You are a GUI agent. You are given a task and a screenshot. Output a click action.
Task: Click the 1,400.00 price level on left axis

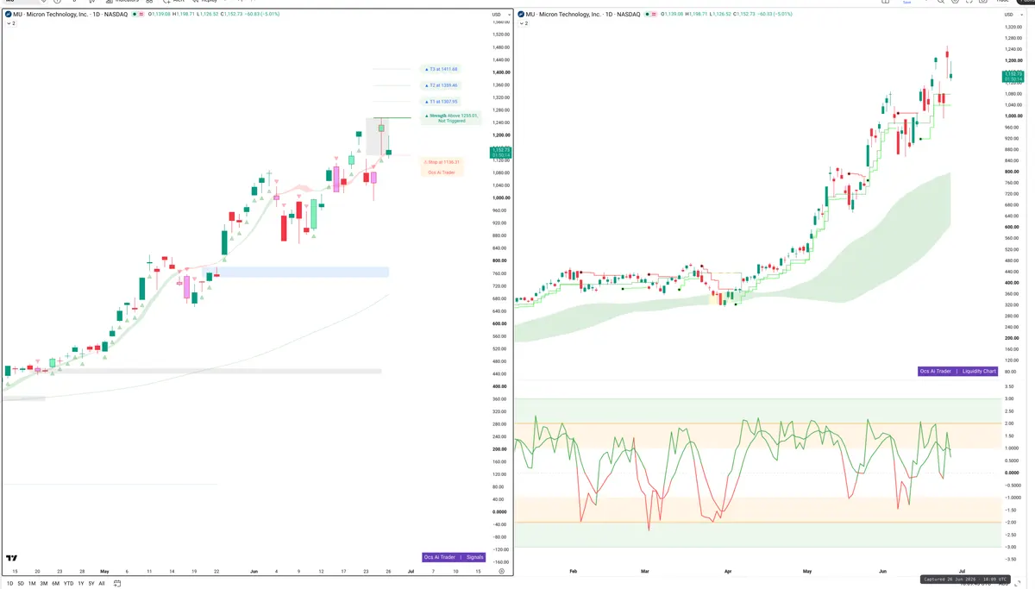(x=500, y=72)
